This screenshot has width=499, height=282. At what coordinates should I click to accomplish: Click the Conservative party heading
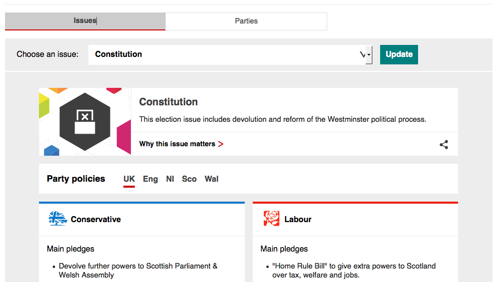(96, 219)
